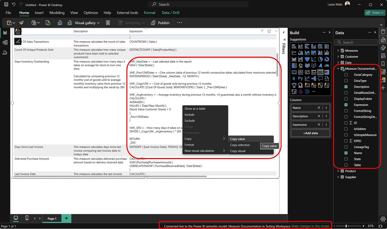Image resolution: width=387 pixels, height=229 pixels.
Task: Uncheck the Name field checkbox
Action: (x=346, y=153)
